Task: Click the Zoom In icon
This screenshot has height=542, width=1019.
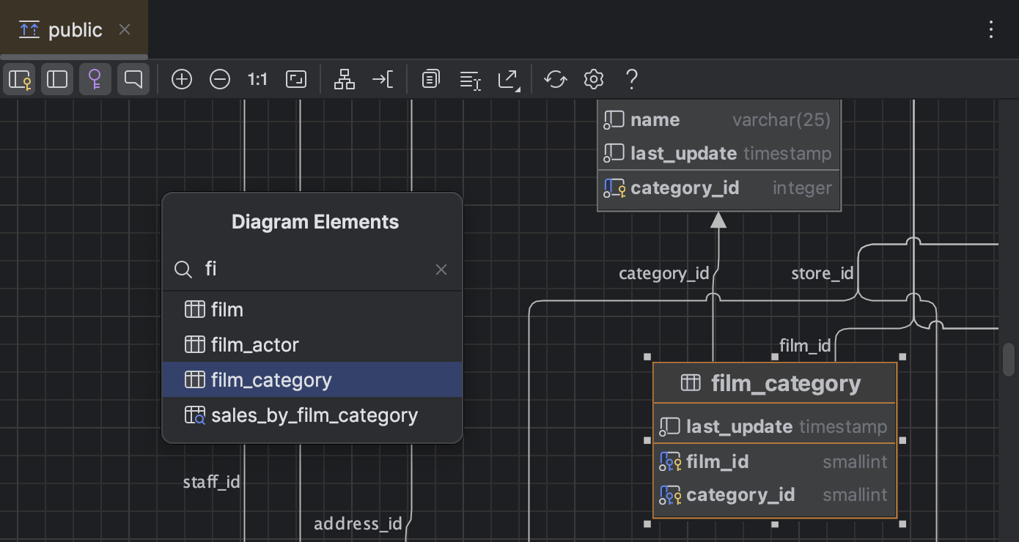Action: pyautogui.click(x=182, y=79)
